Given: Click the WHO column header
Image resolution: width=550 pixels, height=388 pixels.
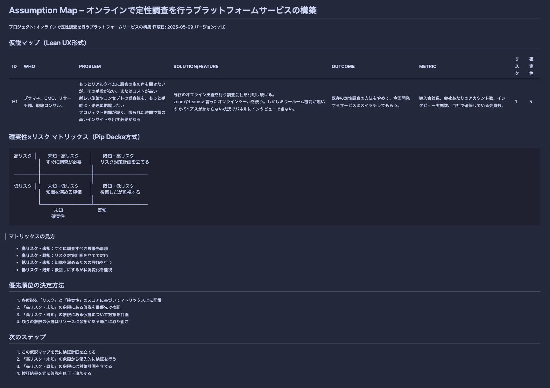Looking at the screenshot, I should pos(29,66).
